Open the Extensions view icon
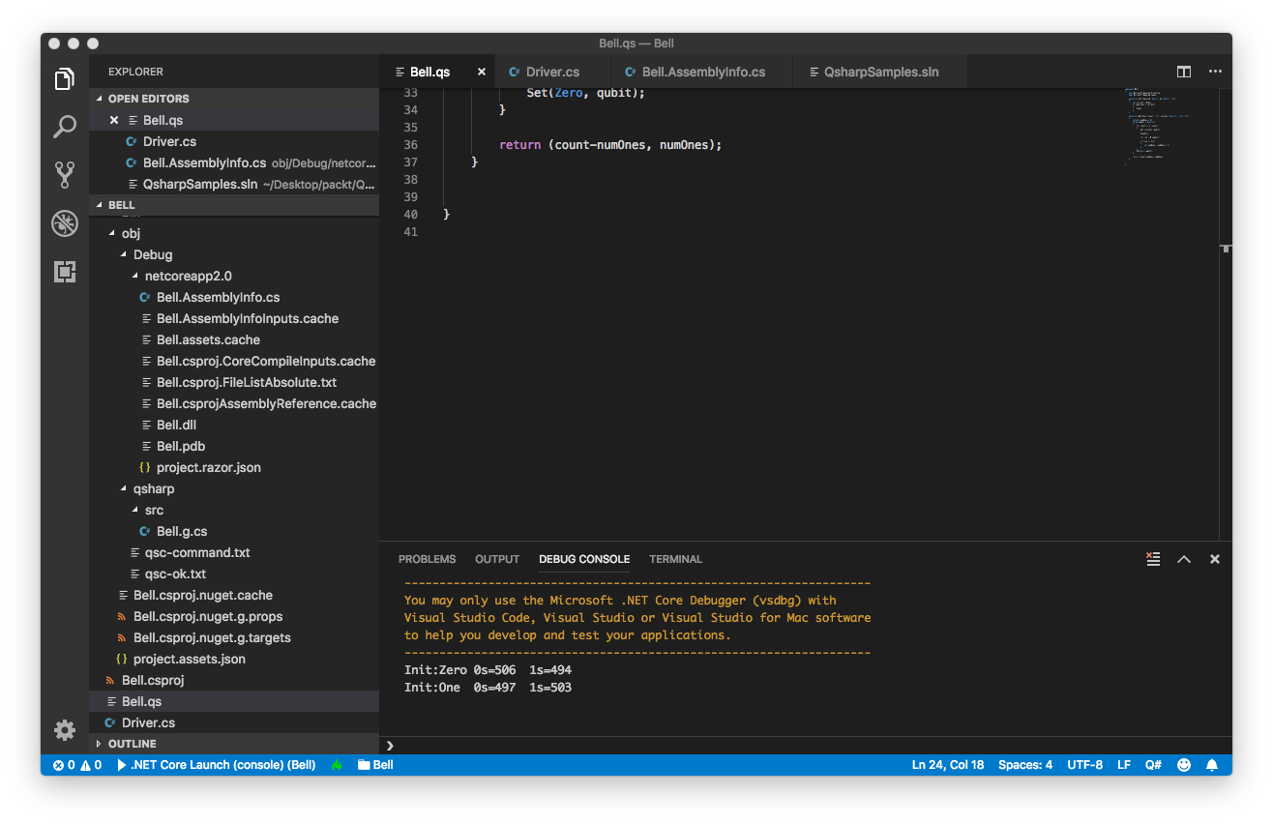 (x=65, y=272)
